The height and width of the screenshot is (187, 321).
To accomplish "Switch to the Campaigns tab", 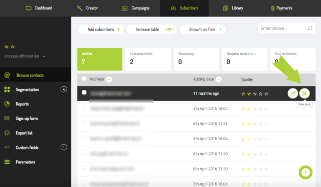I will pos(136,8).
